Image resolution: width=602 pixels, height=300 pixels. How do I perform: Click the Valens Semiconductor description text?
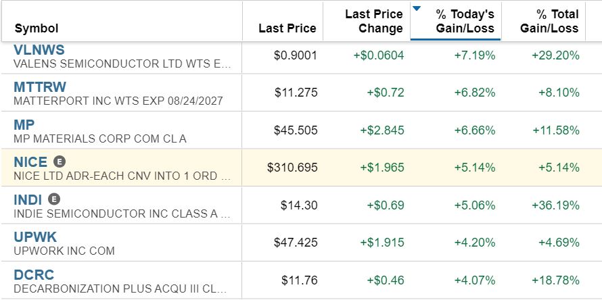tap(122, 64)
